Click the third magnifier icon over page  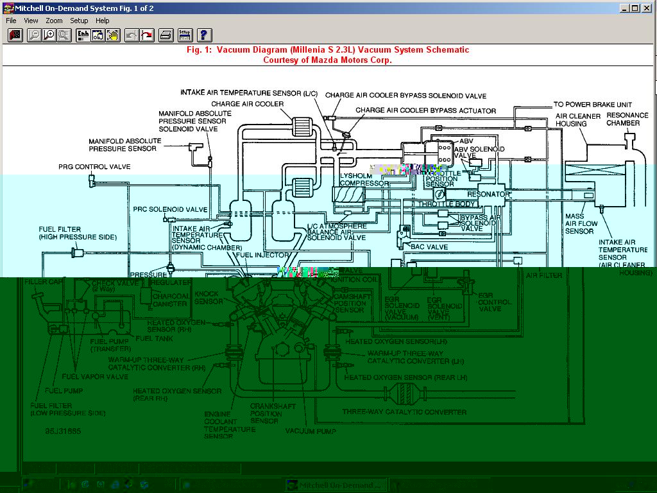[x=64, y=35]
